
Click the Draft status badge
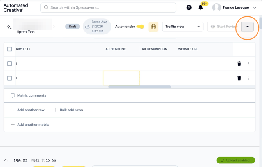tap(72, 27)
